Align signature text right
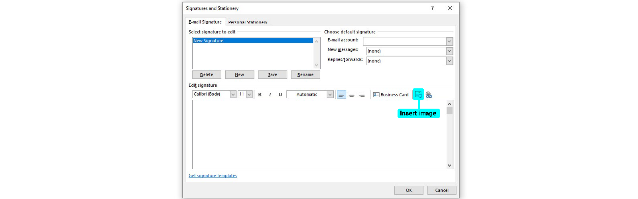 pos(362,95)
